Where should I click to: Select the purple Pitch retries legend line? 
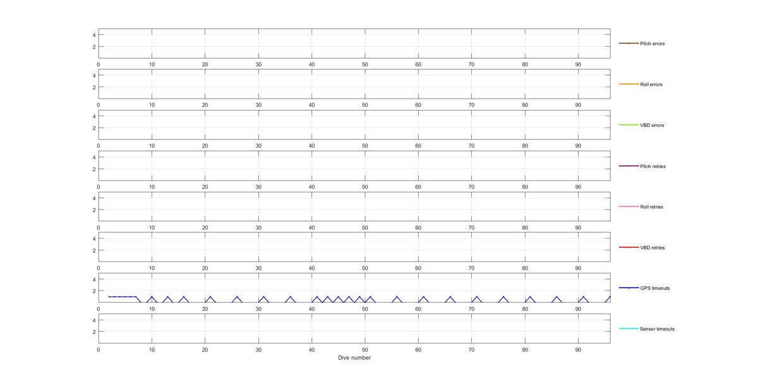629,166
